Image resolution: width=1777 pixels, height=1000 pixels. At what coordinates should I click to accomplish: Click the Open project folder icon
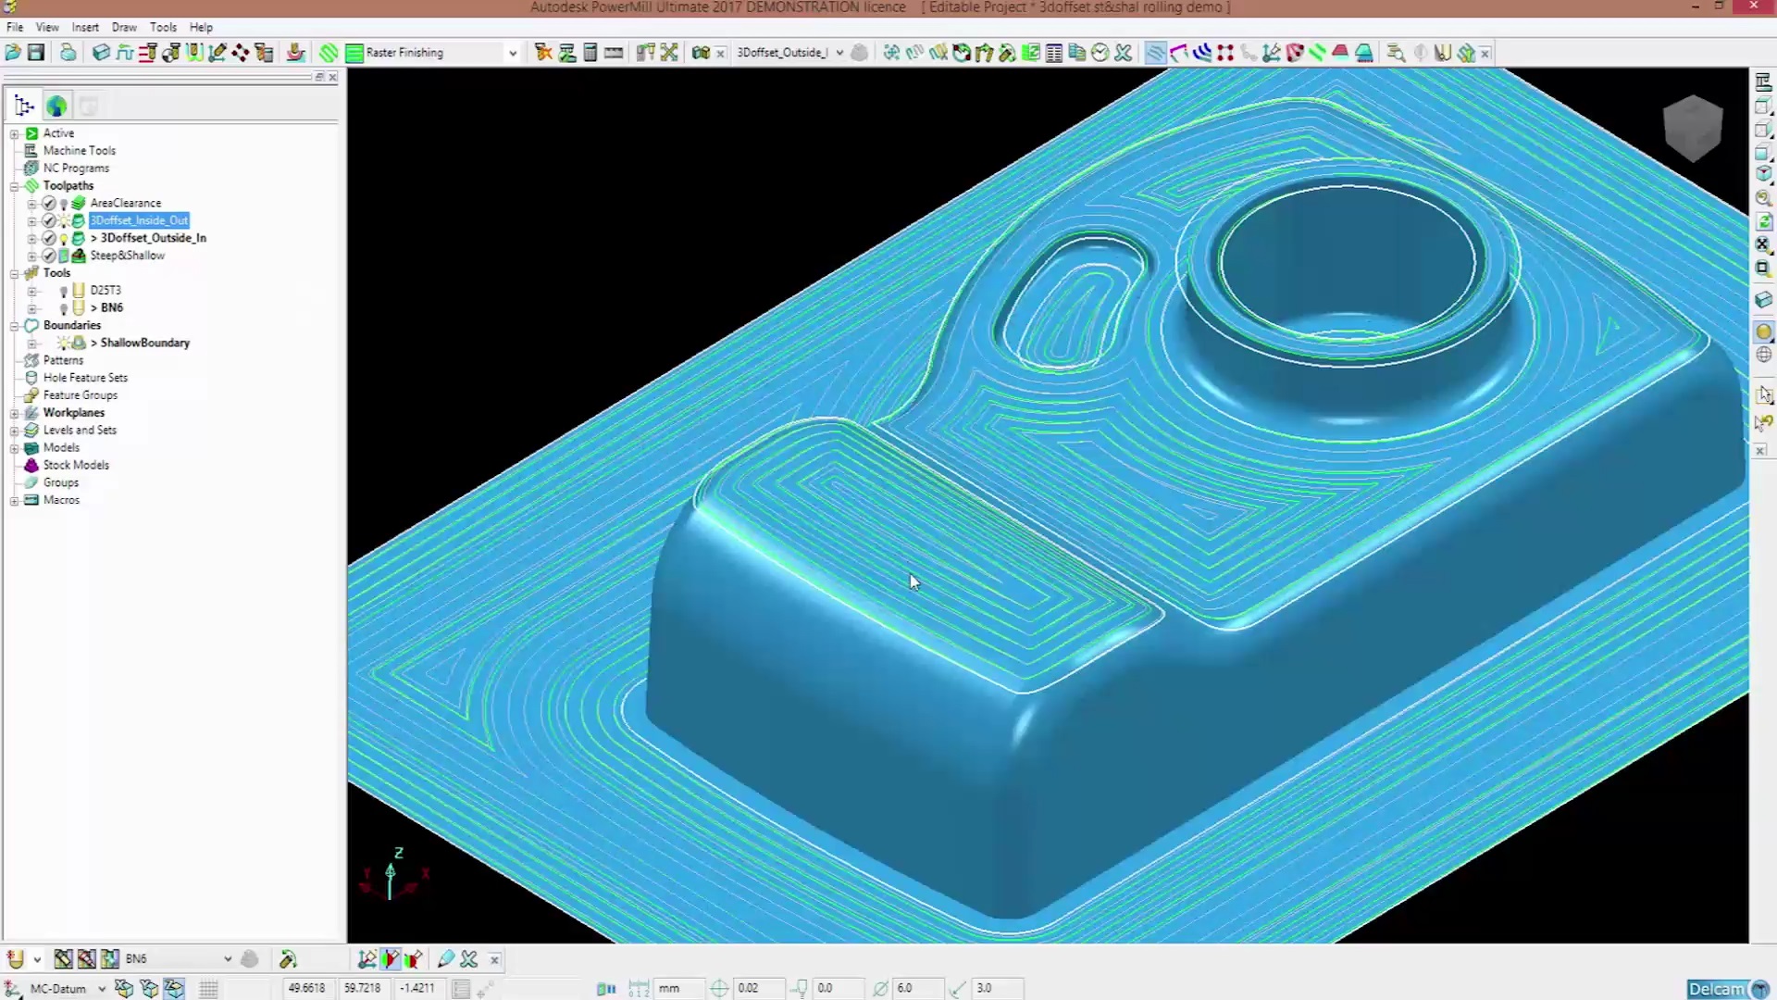click(13, 53)
